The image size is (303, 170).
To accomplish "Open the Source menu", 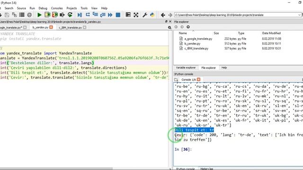I will click(x=21, y=8).
